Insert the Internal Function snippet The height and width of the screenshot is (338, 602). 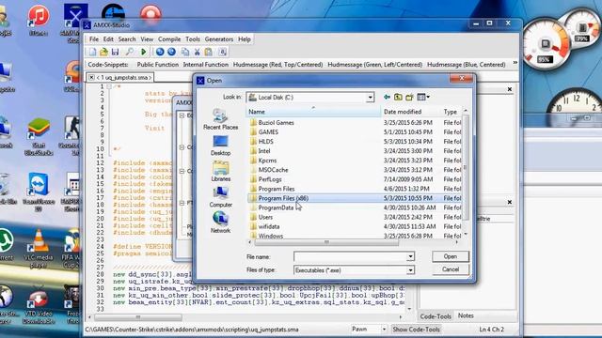tap(206, 65)
